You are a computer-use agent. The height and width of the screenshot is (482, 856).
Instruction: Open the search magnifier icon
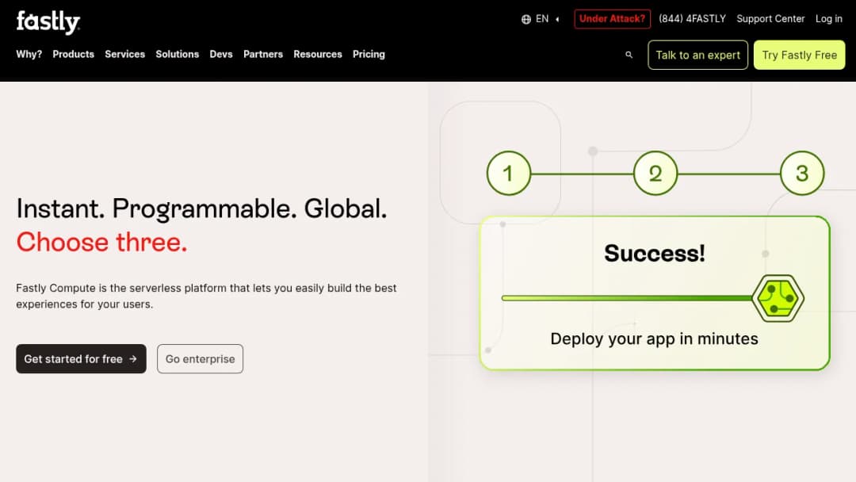[629, 55]
